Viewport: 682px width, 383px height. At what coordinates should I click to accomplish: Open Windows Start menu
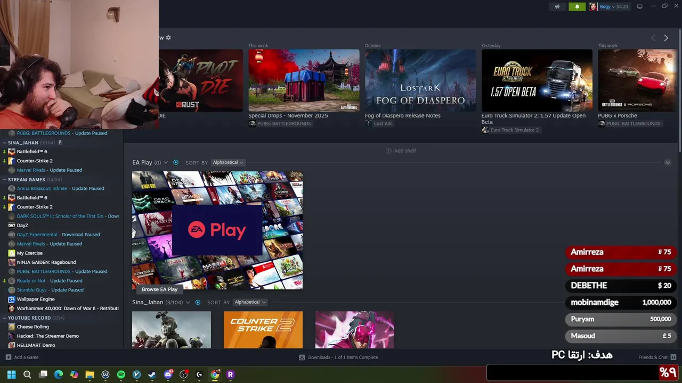pyautogui.click(x=11, y=374)
